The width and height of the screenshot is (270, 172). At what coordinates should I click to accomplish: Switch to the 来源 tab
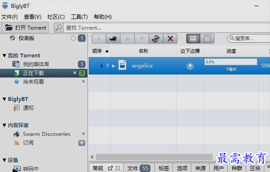200,168
